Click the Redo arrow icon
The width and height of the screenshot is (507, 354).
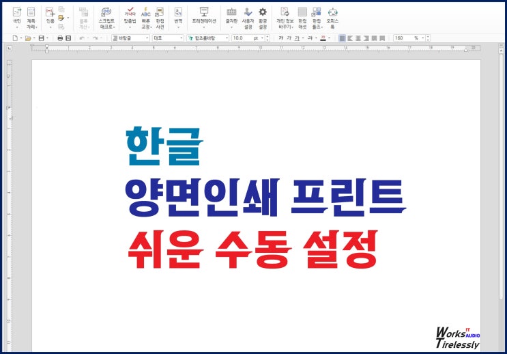[95, 38]
